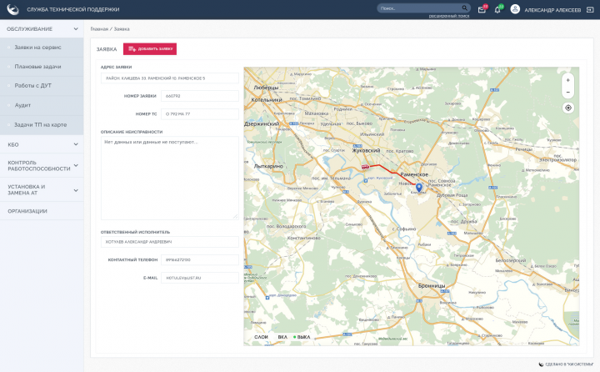Click Заявка in the breadcrumb
This screenshot has width=600, height=372.
(122, 29)
